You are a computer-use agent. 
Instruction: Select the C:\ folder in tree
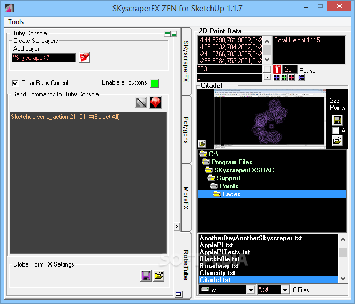[272, 154]
